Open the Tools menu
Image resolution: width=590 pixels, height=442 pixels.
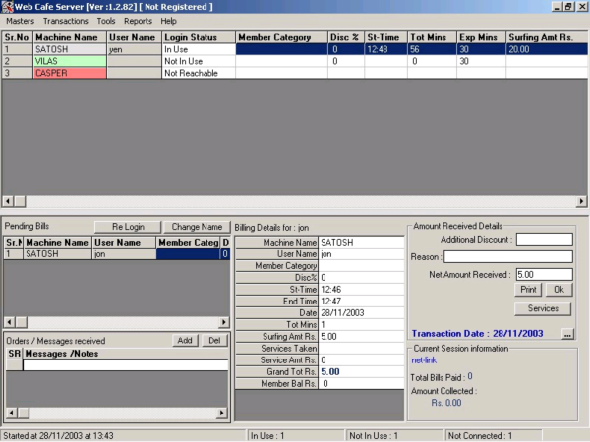tap(106, 21)
